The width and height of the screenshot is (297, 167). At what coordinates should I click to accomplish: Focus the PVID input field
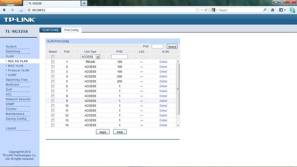[x=120, y=57]
